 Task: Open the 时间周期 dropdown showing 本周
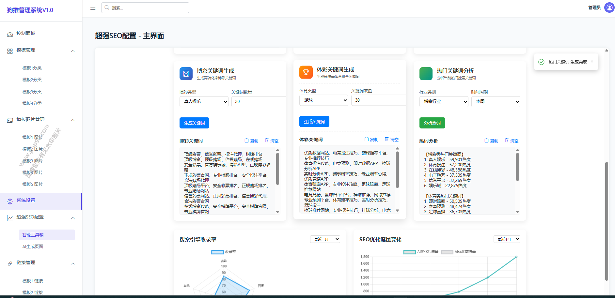point(496,102)
